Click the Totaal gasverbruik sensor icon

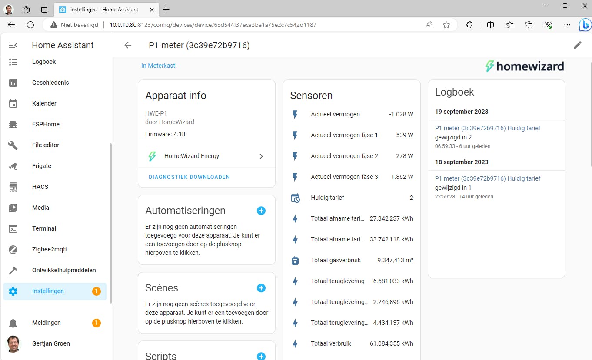coord(295,261)
